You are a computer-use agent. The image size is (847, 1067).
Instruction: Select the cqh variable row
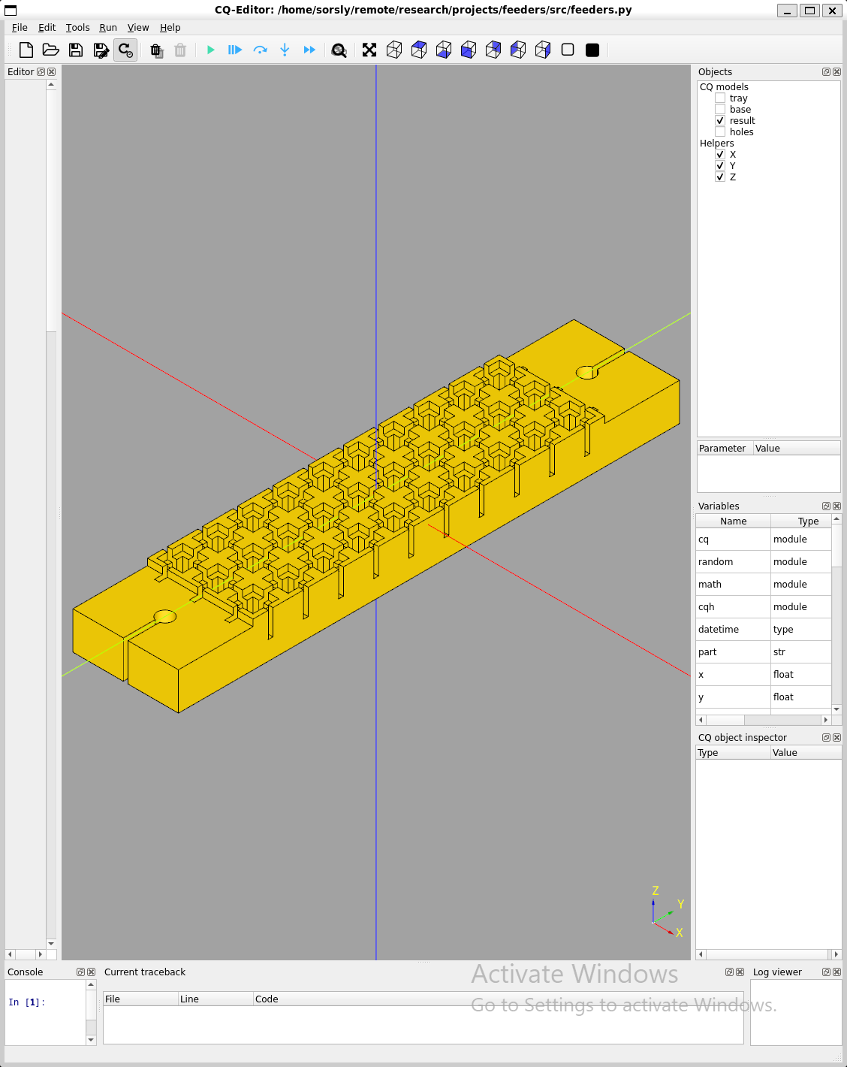(x=764, y=607)
